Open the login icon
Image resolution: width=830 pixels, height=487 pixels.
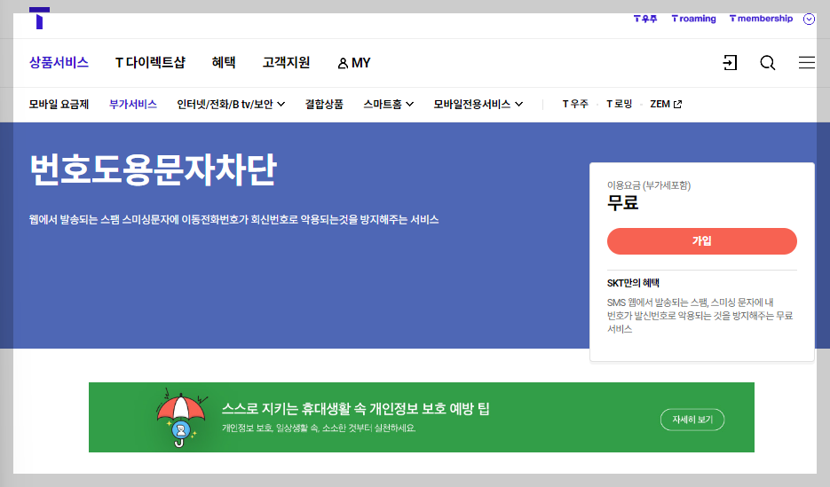[x=730, y=63]
